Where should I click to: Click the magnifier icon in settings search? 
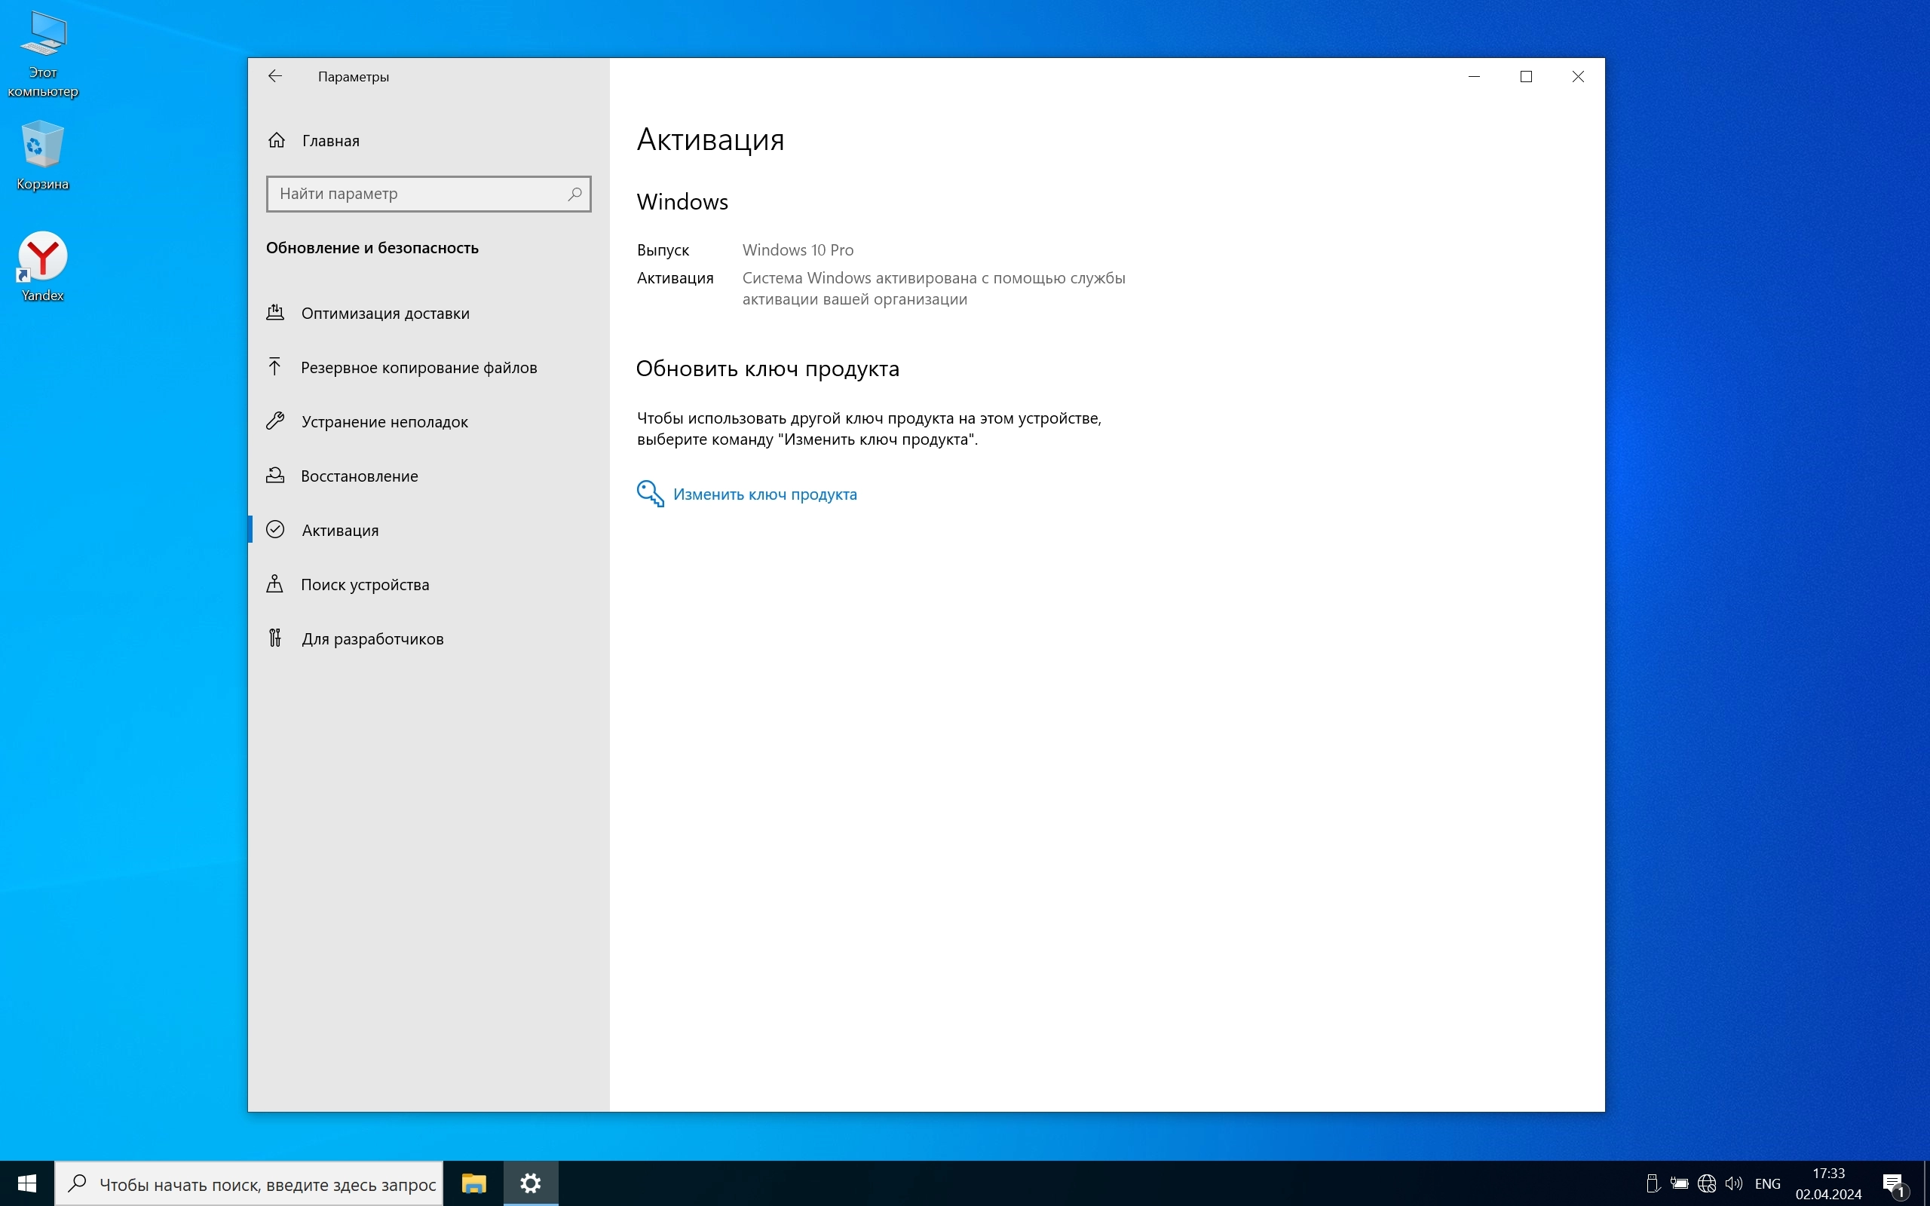pos(574,194)
